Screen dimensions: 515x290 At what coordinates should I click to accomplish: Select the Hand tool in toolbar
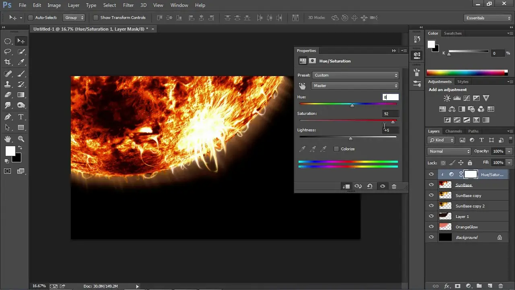coord(8,139)
